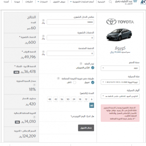This screenshot has width=146, height=146.
Task: Click the 124,209 total price value
Action: click(x=29, y=136)
